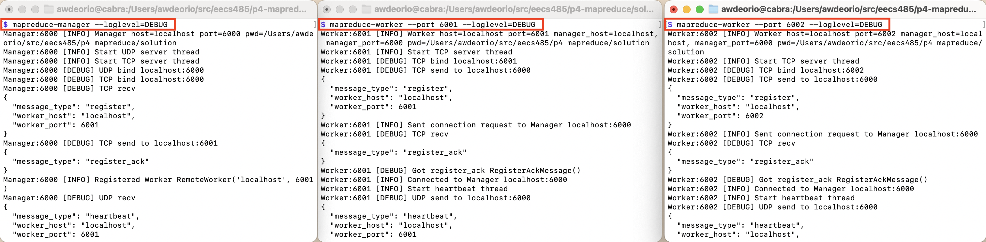Close the port 6001 worker terminal window
986x242 pixels.
point(326,9)
